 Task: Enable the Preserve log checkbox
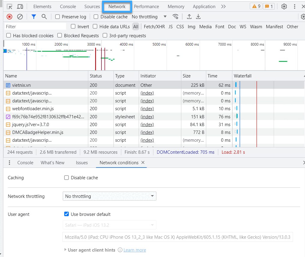click(x=58, y=17)
